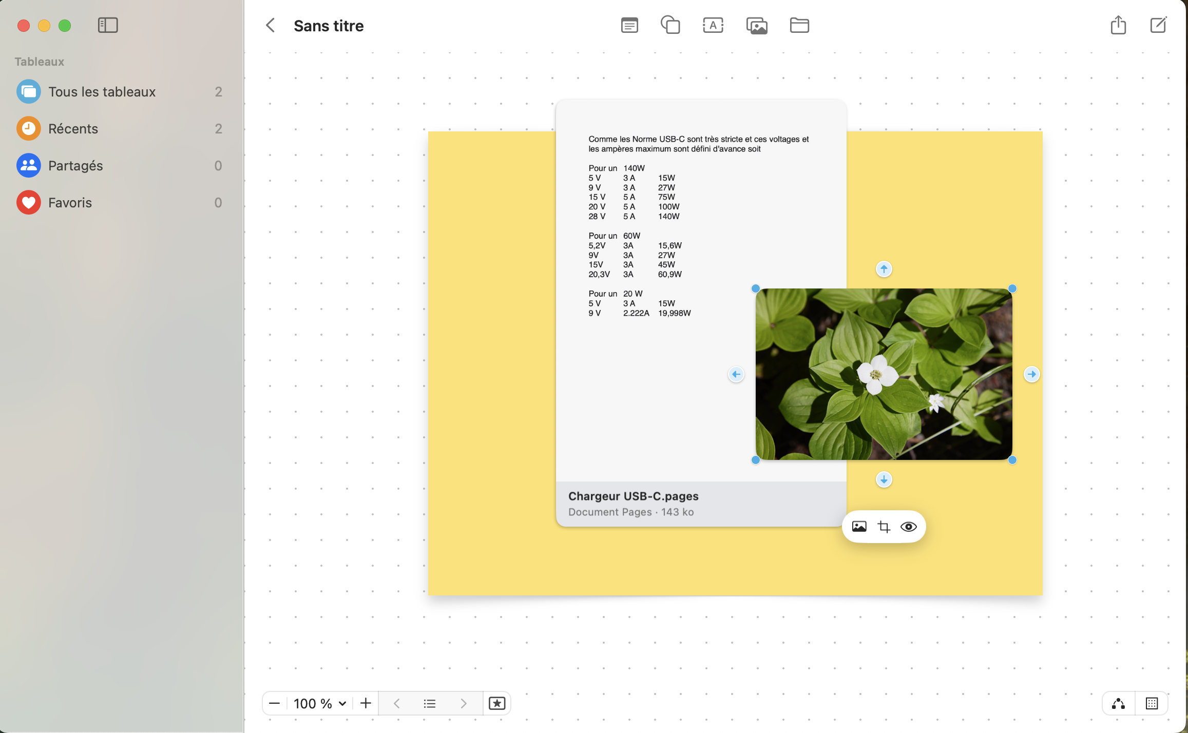1188x733 pixels.
Task: Select Récents in the sidebar
Action: pyautogui.click(x=73, y=129)
